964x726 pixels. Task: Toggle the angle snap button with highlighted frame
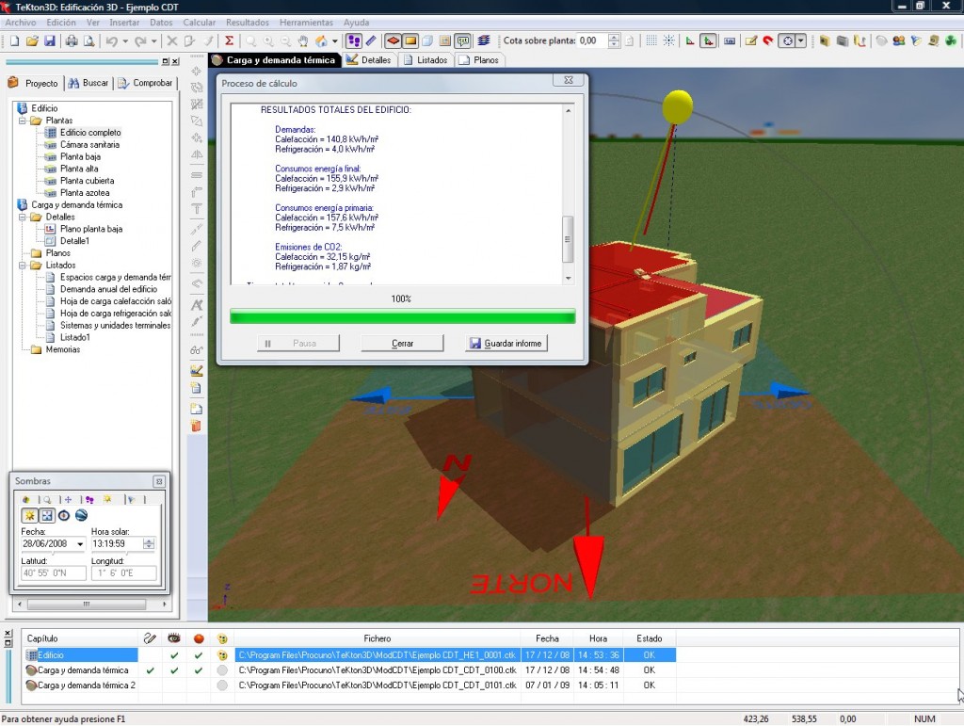[708, 41]
